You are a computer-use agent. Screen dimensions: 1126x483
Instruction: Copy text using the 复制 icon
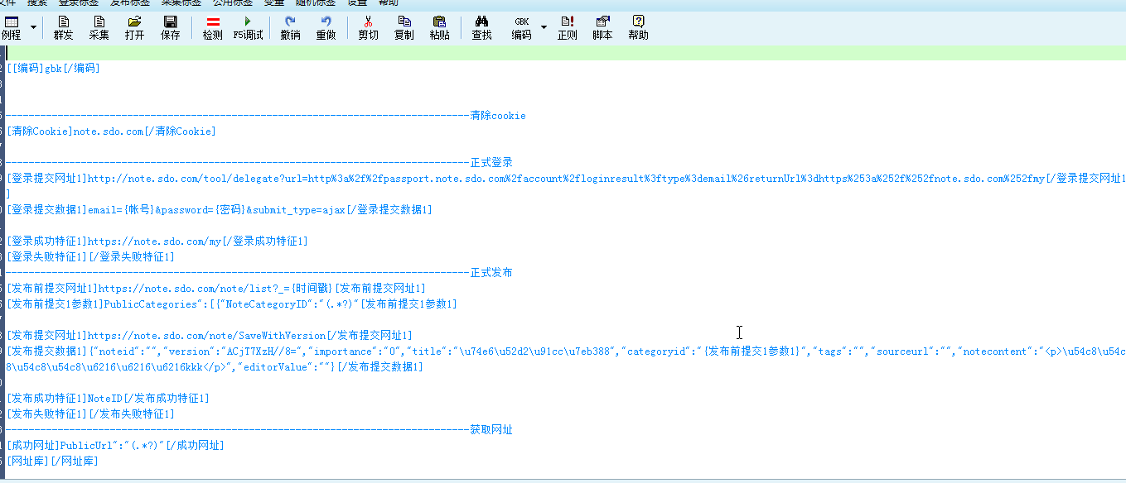point(404,25)
